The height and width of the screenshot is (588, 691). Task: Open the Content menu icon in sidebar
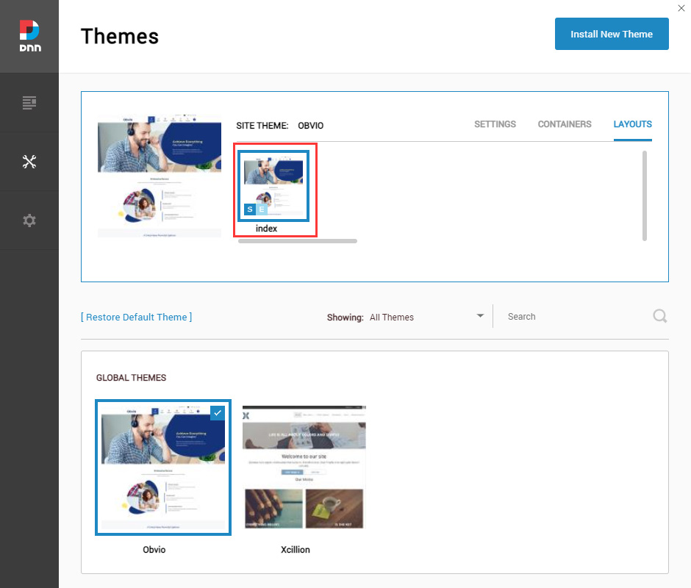tap(29, 103)
